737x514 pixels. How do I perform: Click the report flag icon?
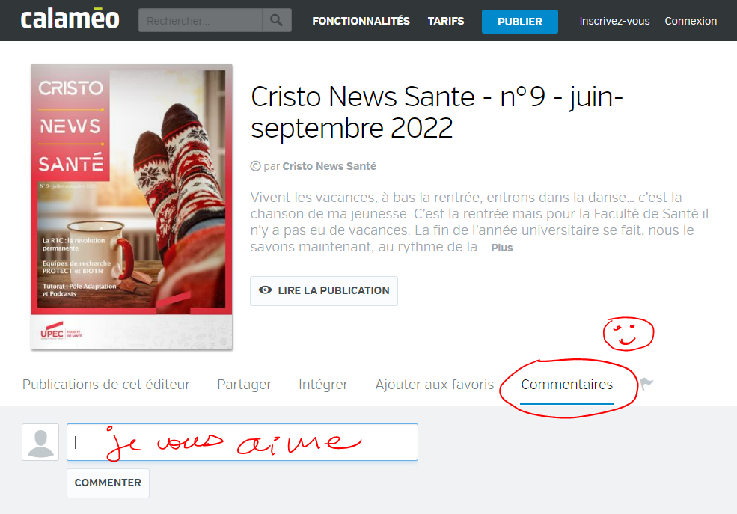(646, 384)
